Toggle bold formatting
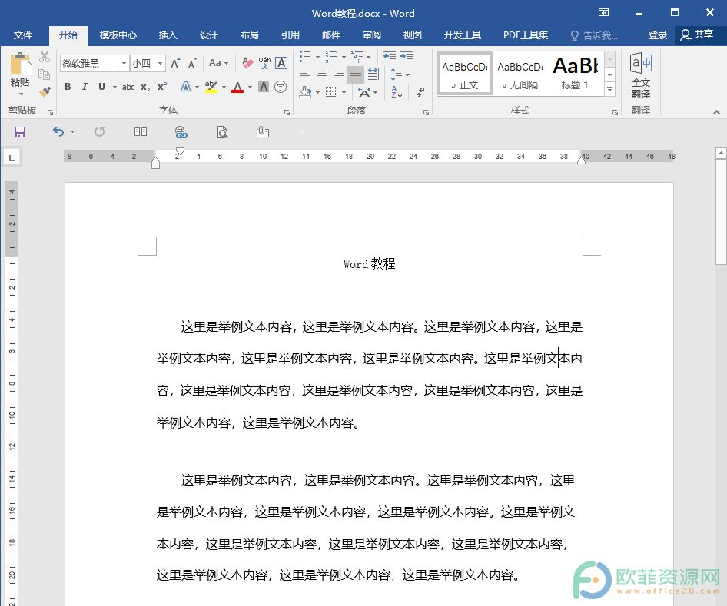Screen dimensions: 727x606 click(68, 87)
